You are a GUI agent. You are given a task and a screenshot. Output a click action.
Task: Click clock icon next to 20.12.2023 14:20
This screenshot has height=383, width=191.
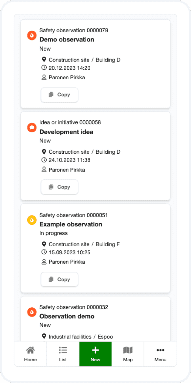pyautogui.click(x=44, y=68)
